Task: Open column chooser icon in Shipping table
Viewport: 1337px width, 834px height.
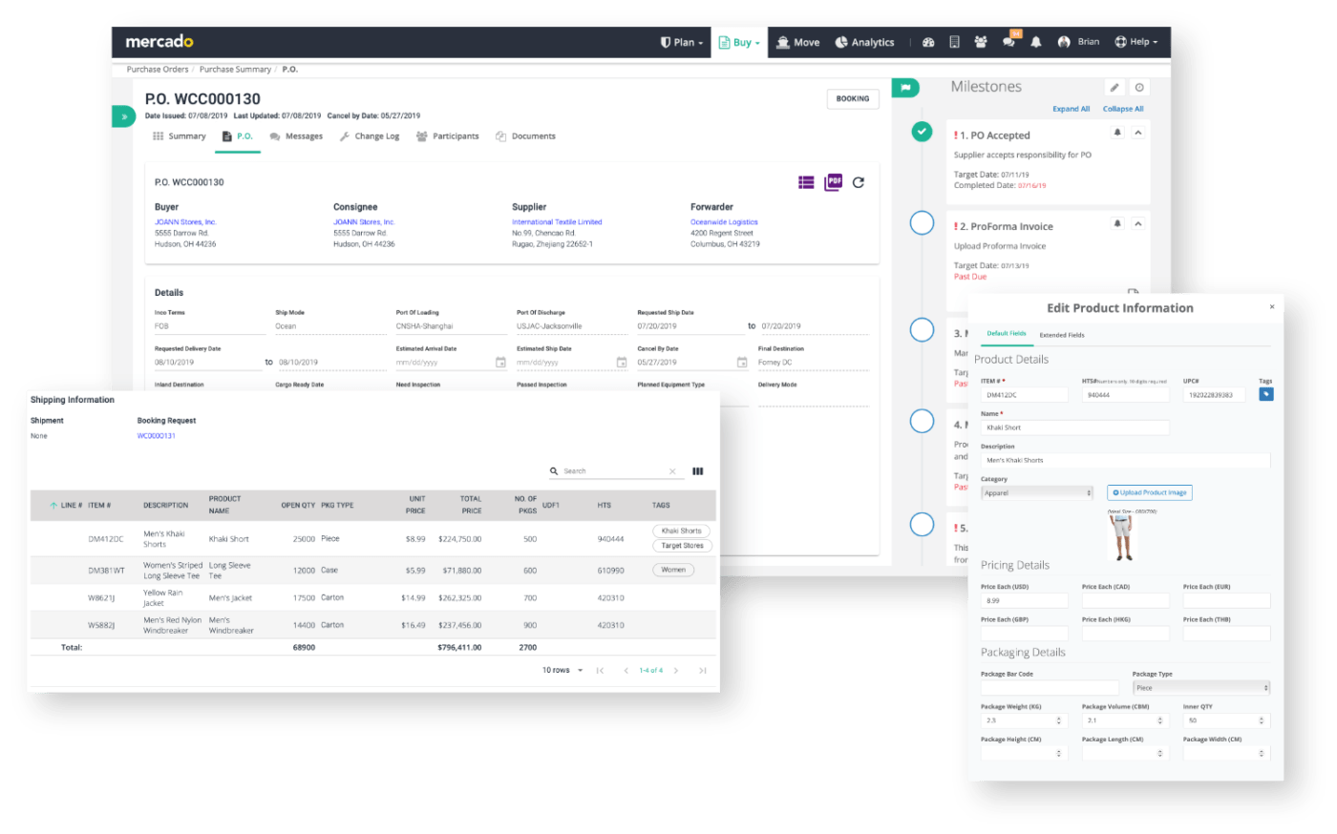Action: click(x=698, y=471)
